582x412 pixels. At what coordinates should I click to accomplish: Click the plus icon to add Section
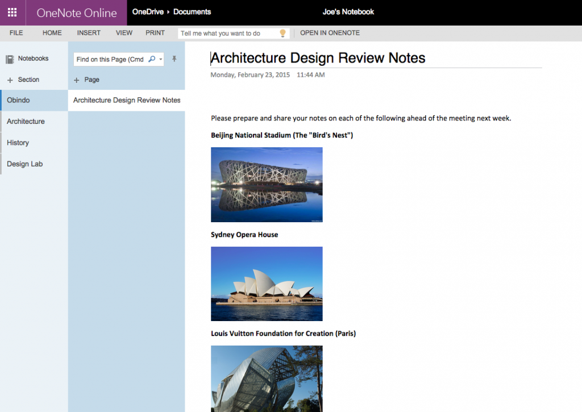10,80
